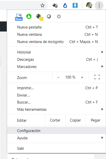Click the Copiar button

point(75,120)
